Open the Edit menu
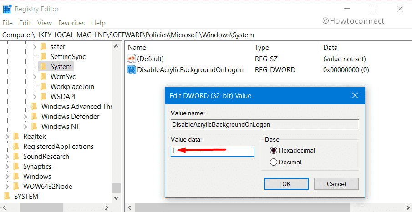The image size is (412, 212). pos(25,23)
